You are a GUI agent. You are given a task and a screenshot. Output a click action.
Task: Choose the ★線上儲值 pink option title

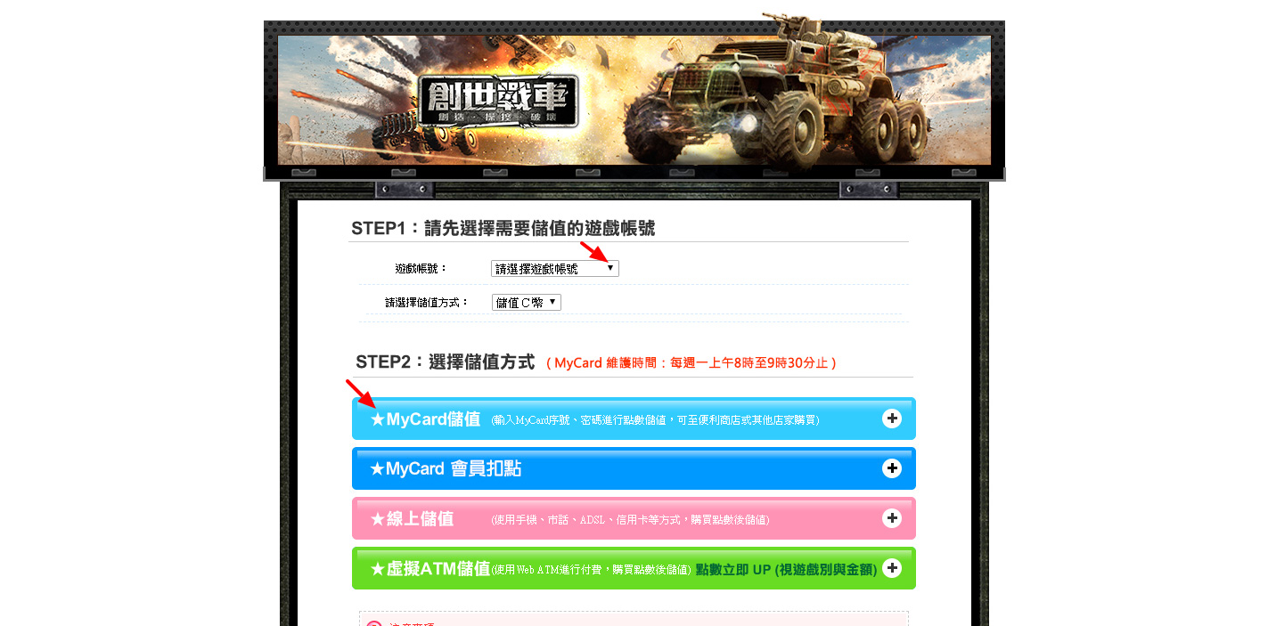(412, 518)
